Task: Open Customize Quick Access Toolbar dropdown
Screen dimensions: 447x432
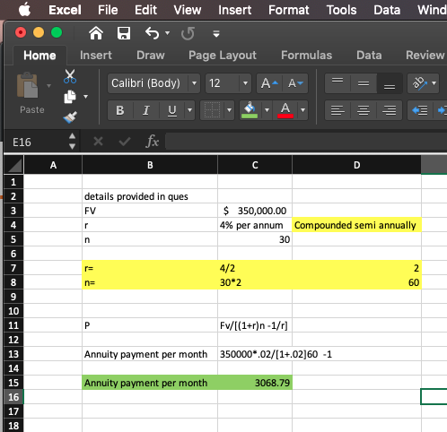Action: pyautogui.click(x=216, y=34)
